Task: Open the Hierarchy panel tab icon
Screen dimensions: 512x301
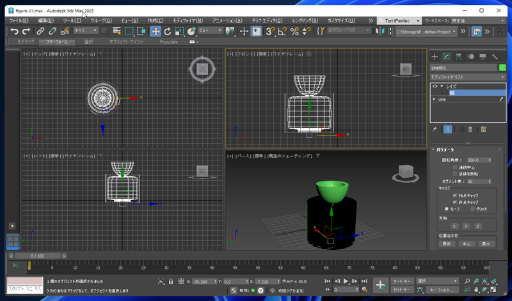Action: pyautogui.click(x=458, y=56)
